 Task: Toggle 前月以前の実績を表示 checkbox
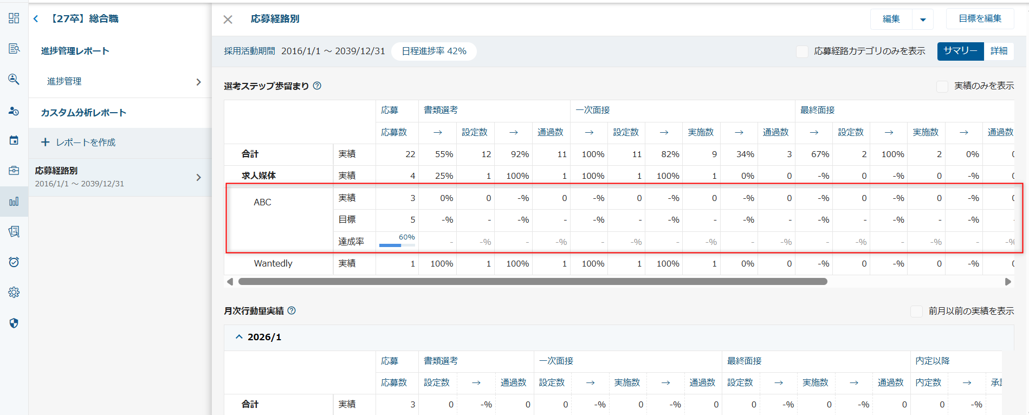click(916, 311)
